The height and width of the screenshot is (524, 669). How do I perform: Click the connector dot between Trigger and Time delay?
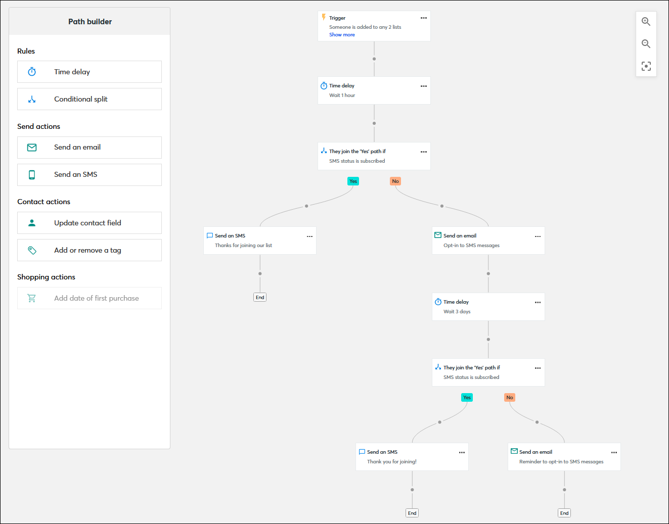[374, 59]
